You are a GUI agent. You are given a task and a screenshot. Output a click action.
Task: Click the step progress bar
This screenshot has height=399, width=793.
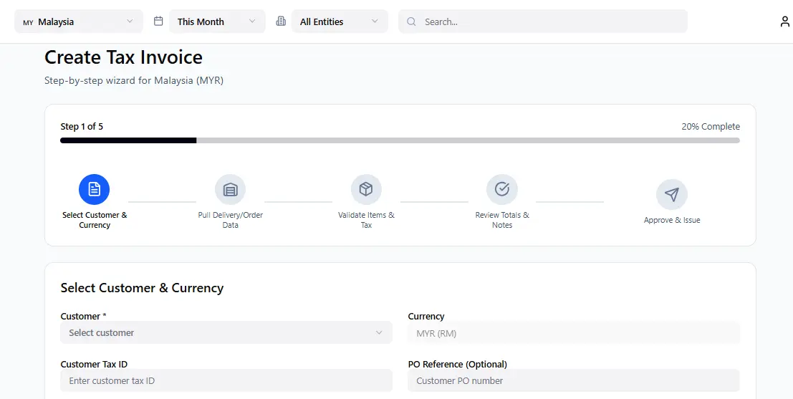tap(400, 140)
